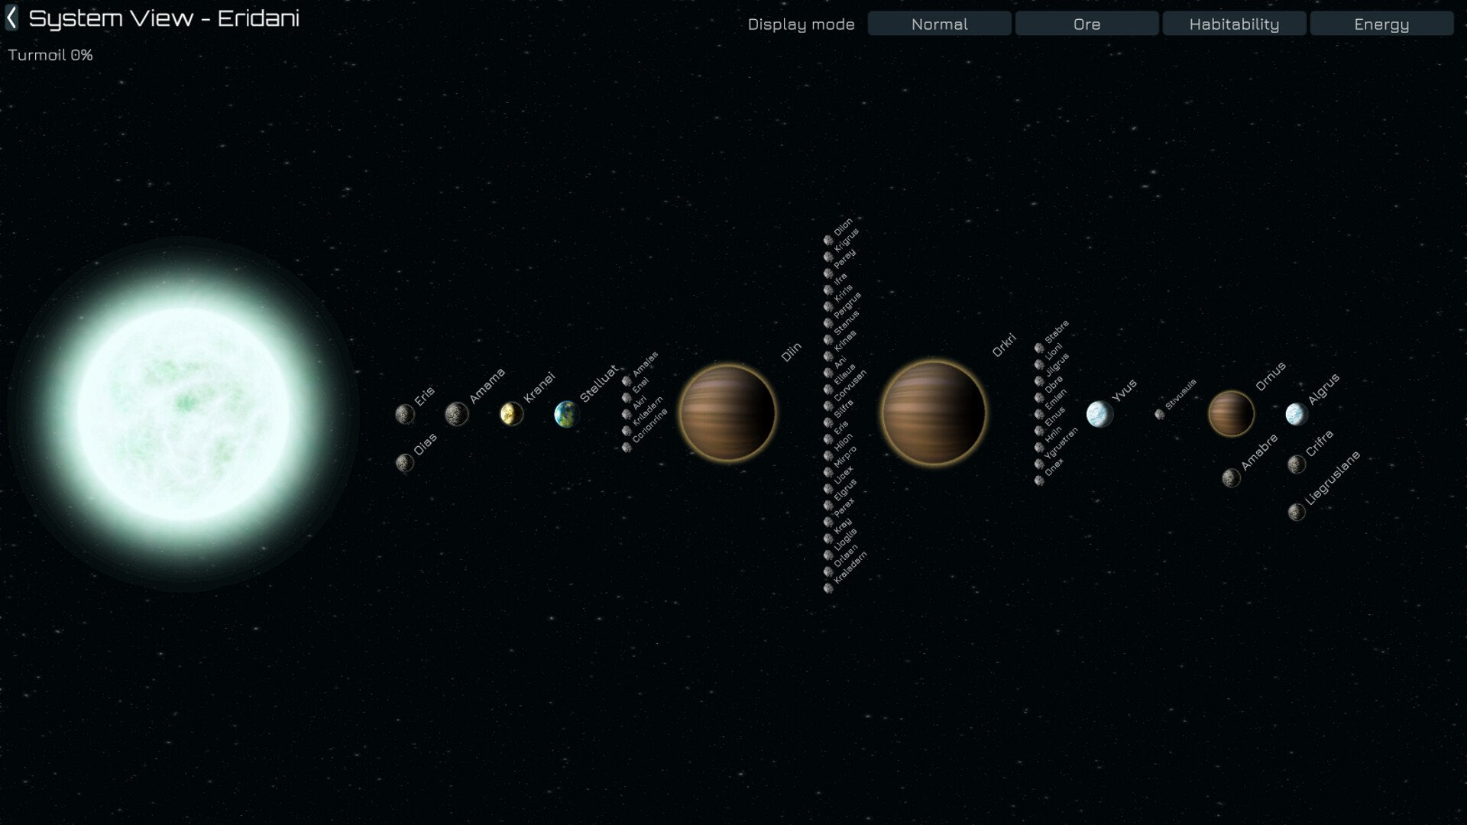This screenshot has height=825, width=1467.
Task: Click the small brown planet Ornus
Action: tap(1231, 413)
